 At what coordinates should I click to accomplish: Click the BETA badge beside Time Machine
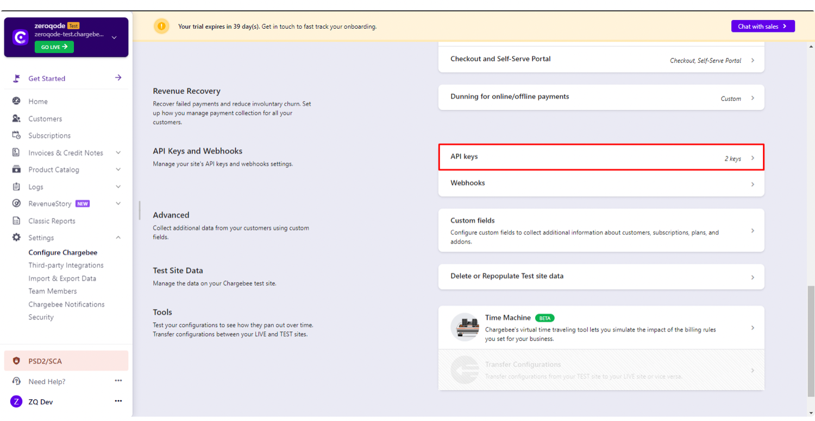point(544,318)
